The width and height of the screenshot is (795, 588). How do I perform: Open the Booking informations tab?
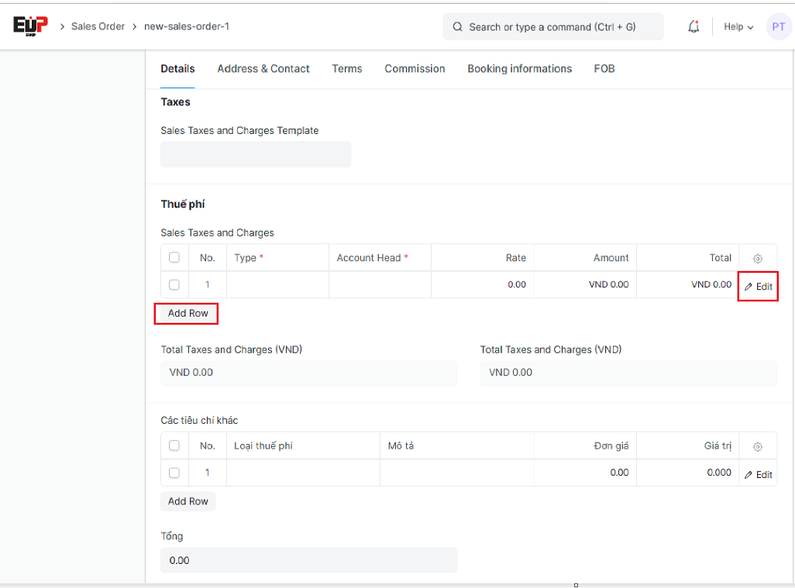click(x=519, y=69)
